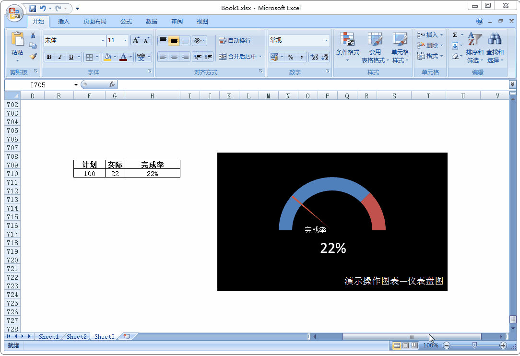The width and height of the screenshot is (520, 356).
Task: Set bottom vertical alignment
Action: [x=185, y=40]
